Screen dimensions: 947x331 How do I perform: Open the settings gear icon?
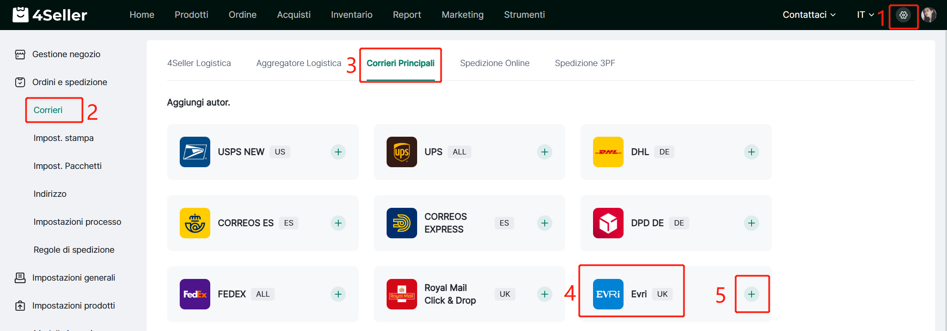tap(903, 15)
